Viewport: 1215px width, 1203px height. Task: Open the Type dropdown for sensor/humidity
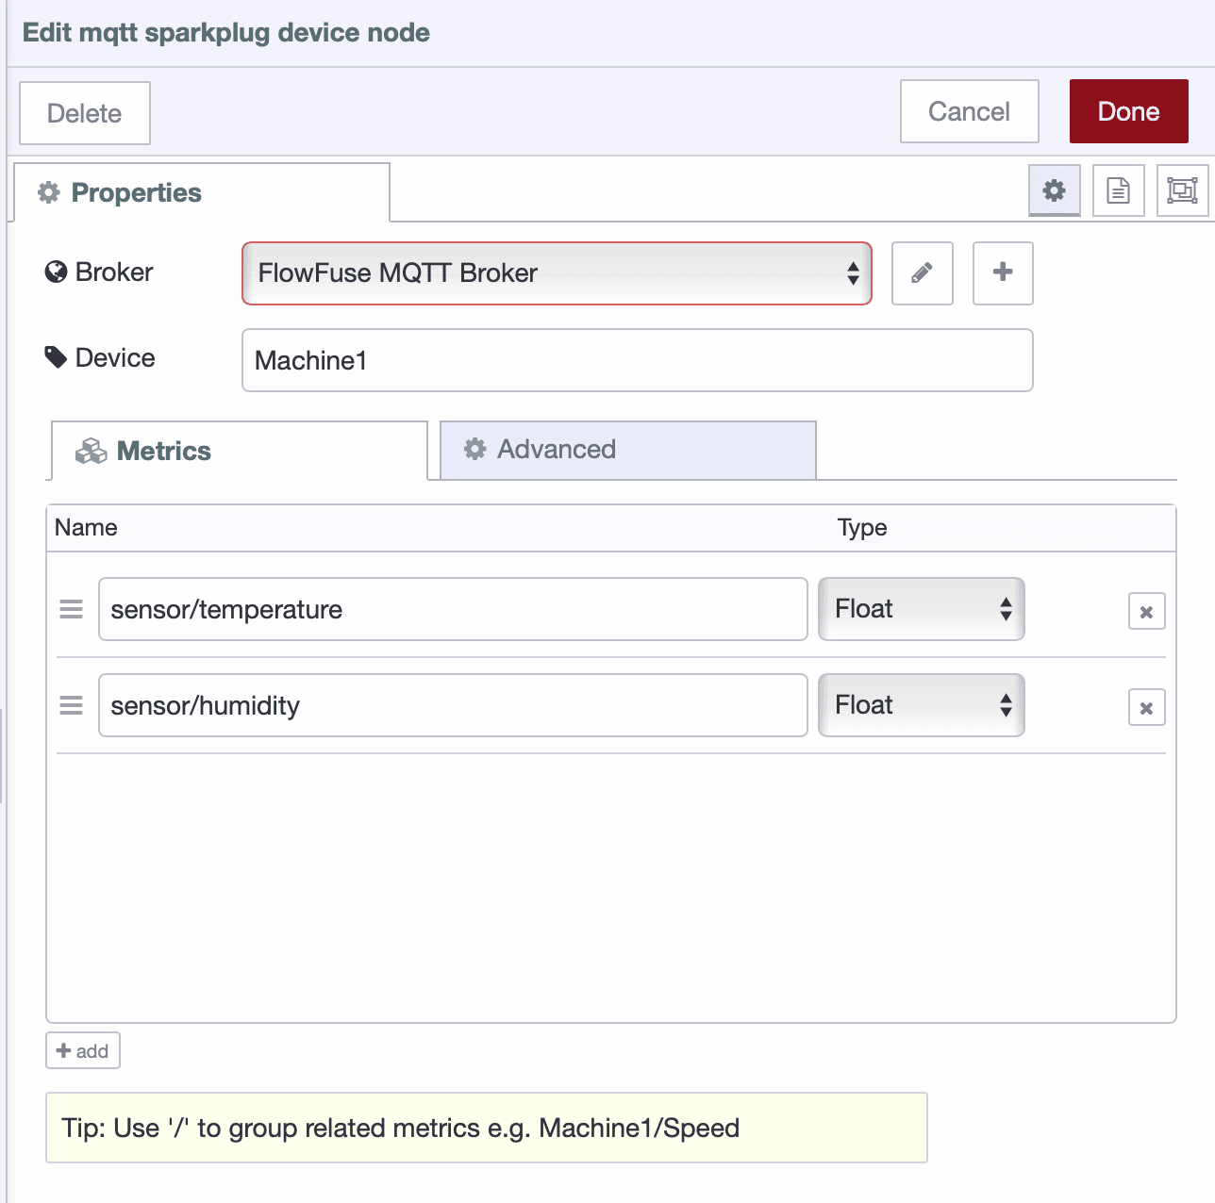pyautogui.click(x=920, y=704)
